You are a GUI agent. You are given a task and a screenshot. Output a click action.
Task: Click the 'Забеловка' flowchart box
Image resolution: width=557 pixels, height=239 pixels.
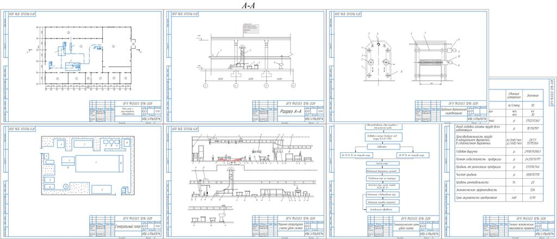(383, 146)
